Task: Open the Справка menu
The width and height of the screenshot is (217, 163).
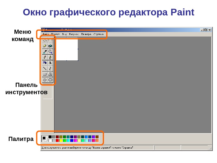Action: point(99,34)
